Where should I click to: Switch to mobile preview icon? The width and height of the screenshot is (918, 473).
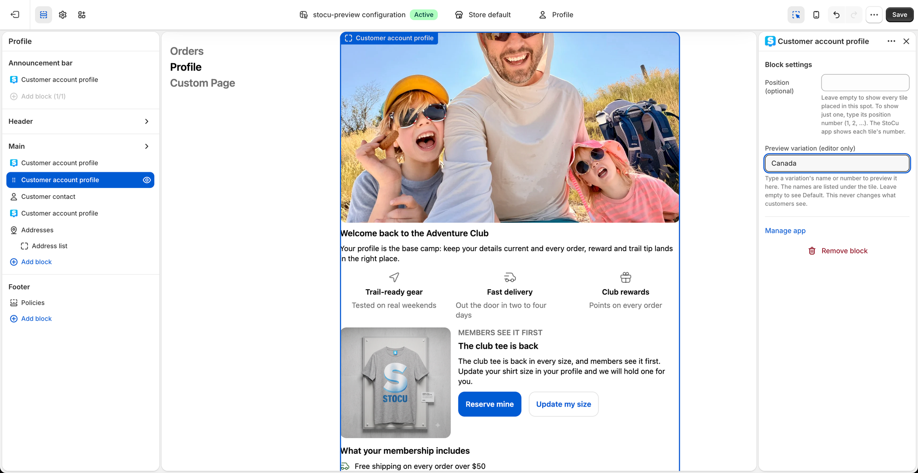(x=816, y=15)
